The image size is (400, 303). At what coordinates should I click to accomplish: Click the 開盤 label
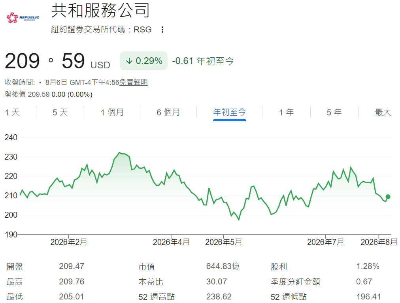pos(15,267)
